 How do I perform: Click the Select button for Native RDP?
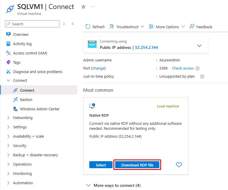pos(101,165)
